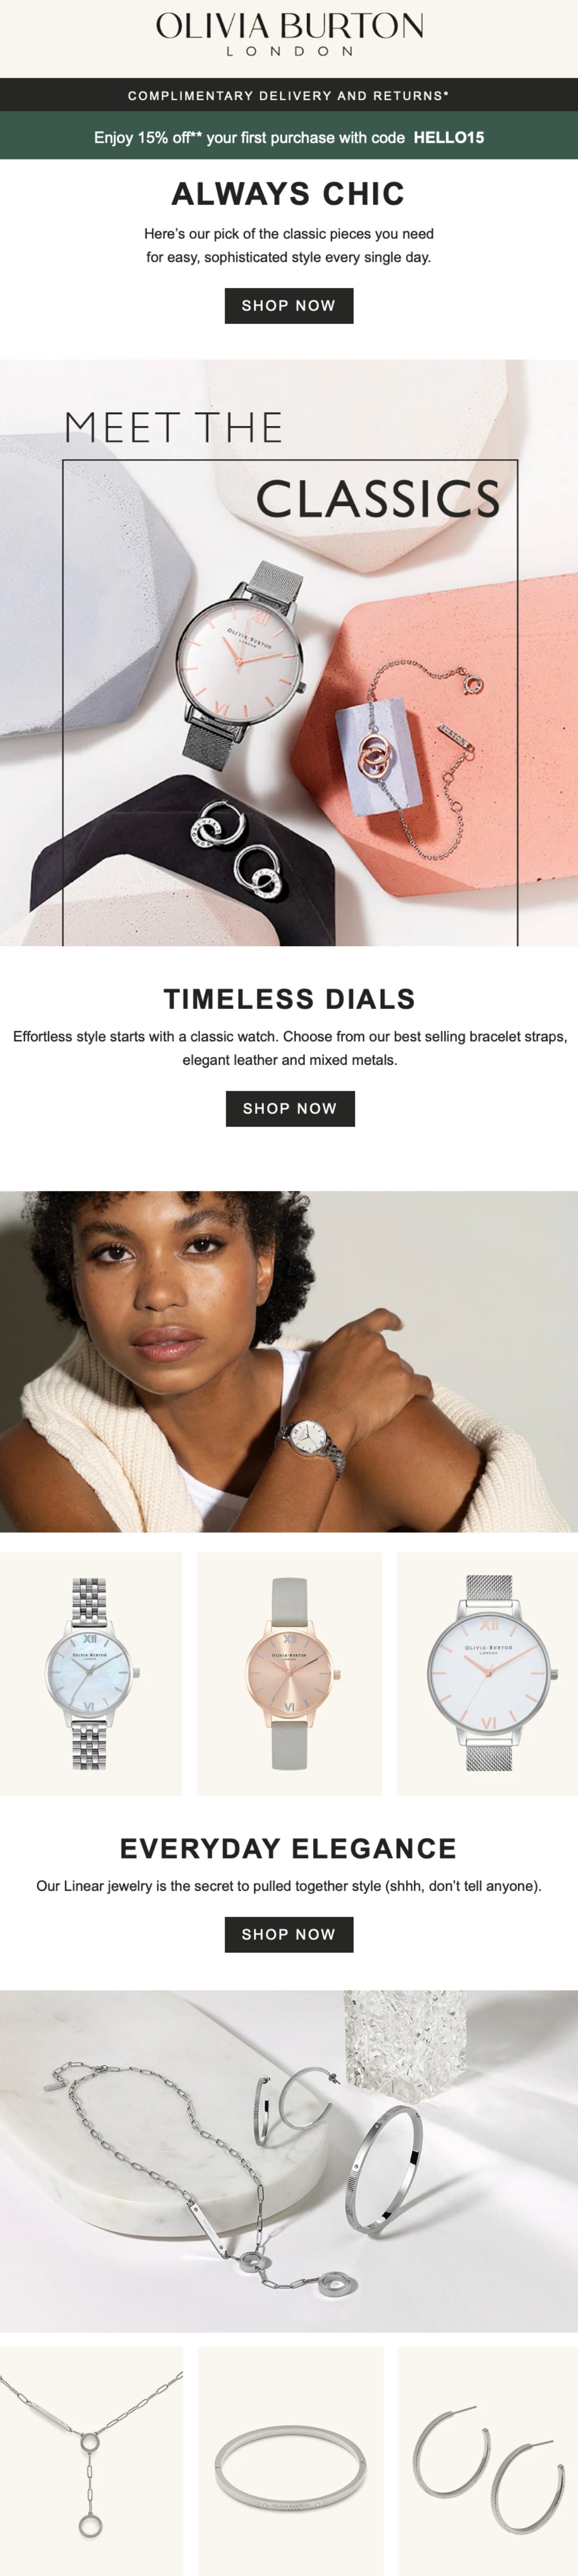Select the silver mesh strap white dial watch
578x2576 pixels.
click(487, 1674)
